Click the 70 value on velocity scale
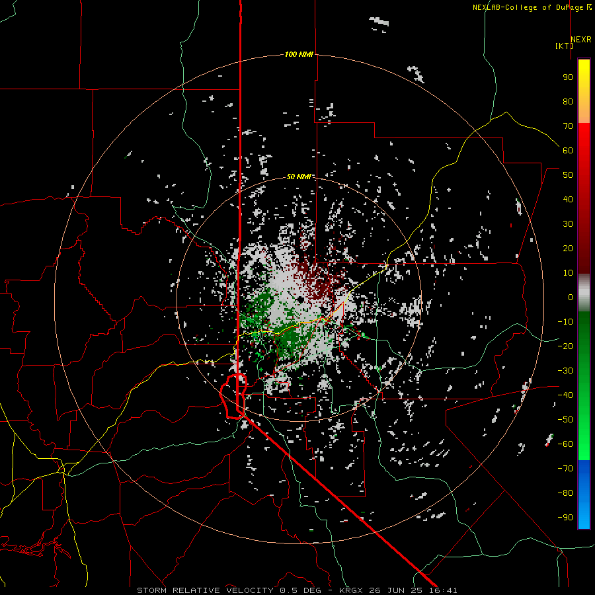595x595 pixels. [x=568, y=126]
